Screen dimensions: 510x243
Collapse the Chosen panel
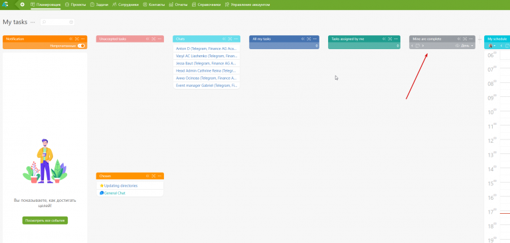pyautogui.click(x=147, y=176)
